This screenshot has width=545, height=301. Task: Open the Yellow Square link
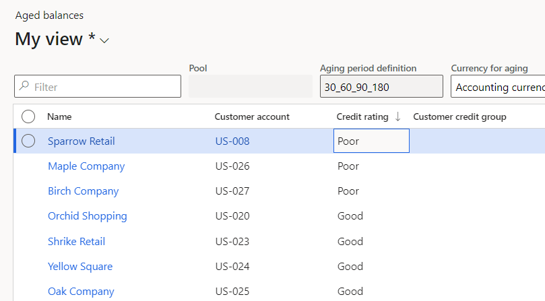pyautogui.click(x=80, y=267)
